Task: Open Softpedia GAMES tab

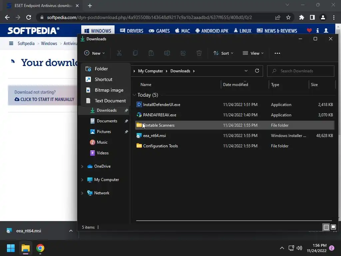Action: (159, 31)
